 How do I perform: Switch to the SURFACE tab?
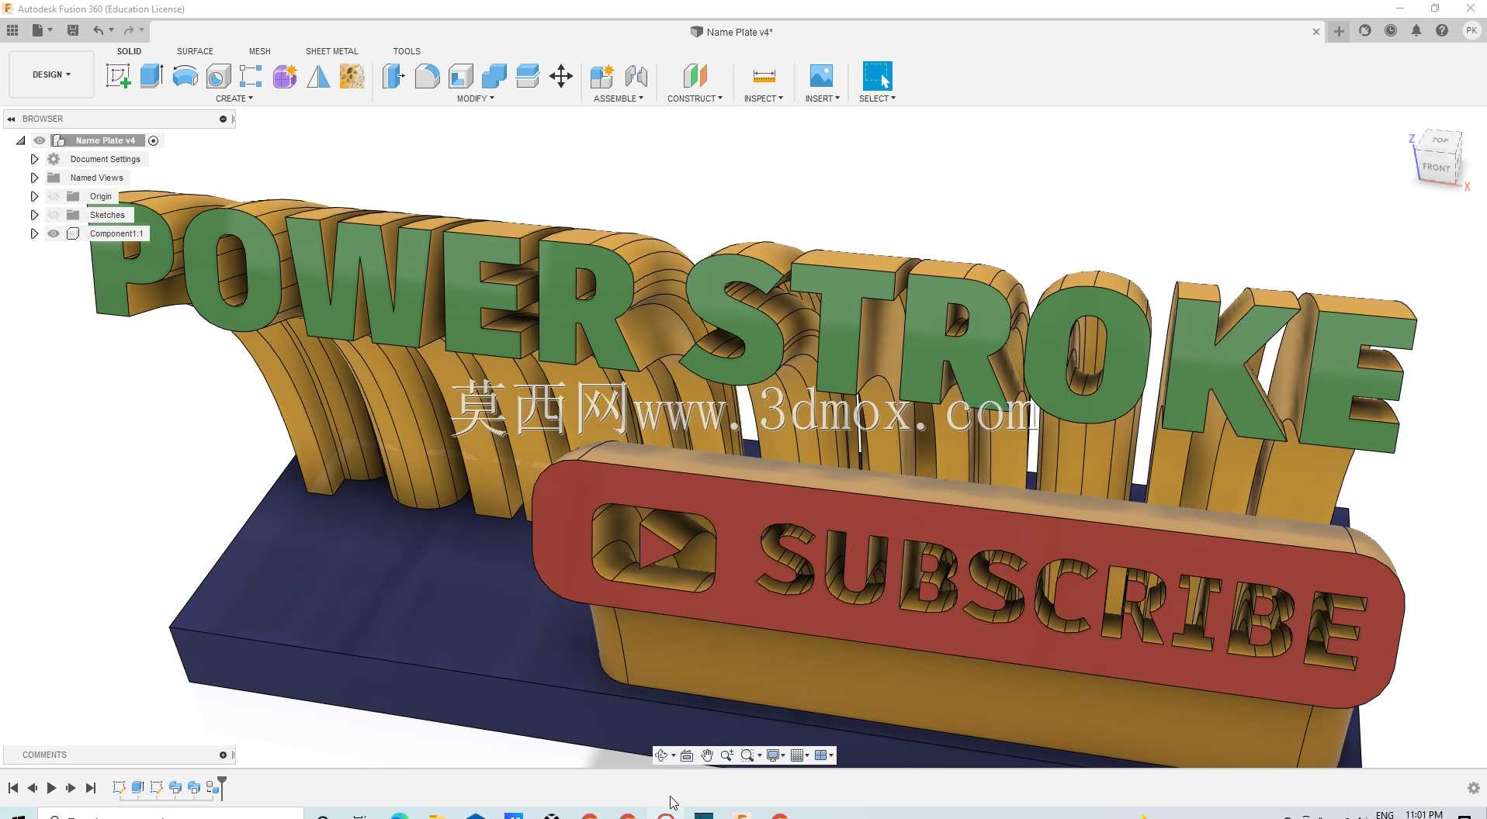coord(195,51)
